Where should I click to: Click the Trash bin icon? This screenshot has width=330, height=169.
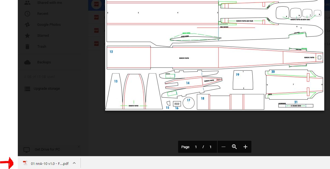[x=27, y=47]
